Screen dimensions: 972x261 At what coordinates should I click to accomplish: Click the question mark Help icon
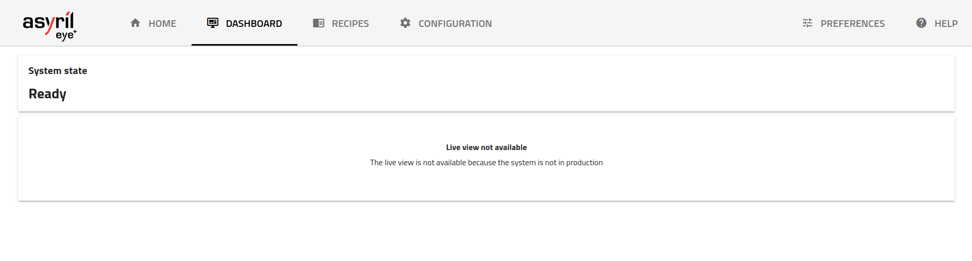(x=921, y=23)
